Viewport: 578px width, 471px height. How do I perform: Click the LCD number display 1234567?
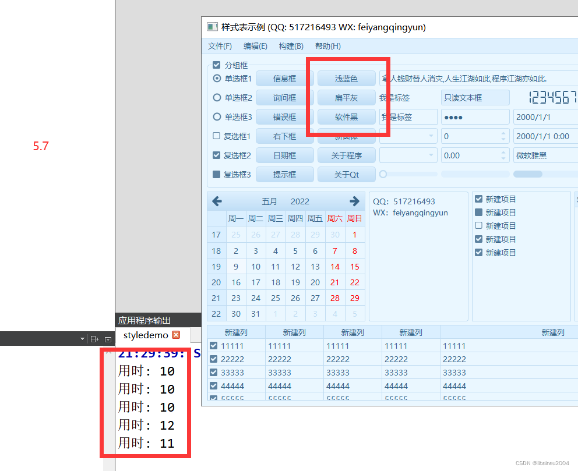coord(552,98)
